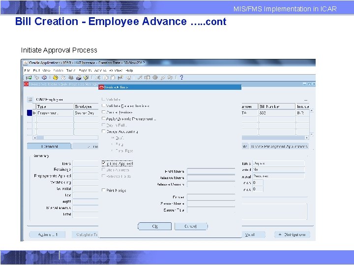354x265 pixels.
Task: Check the Release Holds checkbox
Action: [103, 176]
